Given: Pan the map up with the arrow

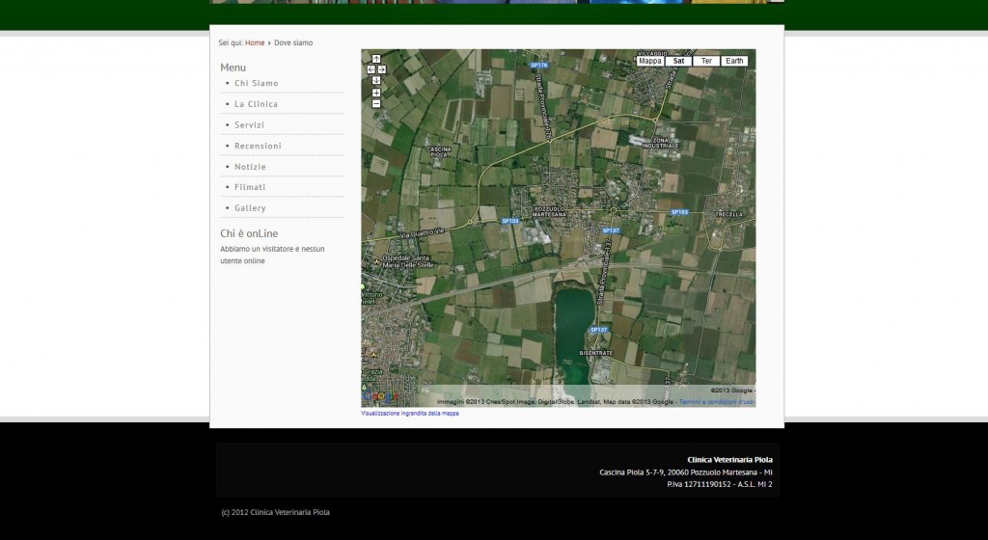Looking at the screenshot, I should [x=376, y=59].
